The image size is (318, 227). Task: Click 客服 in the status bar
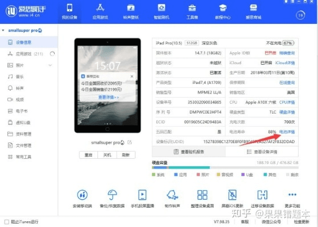[245, 222]
